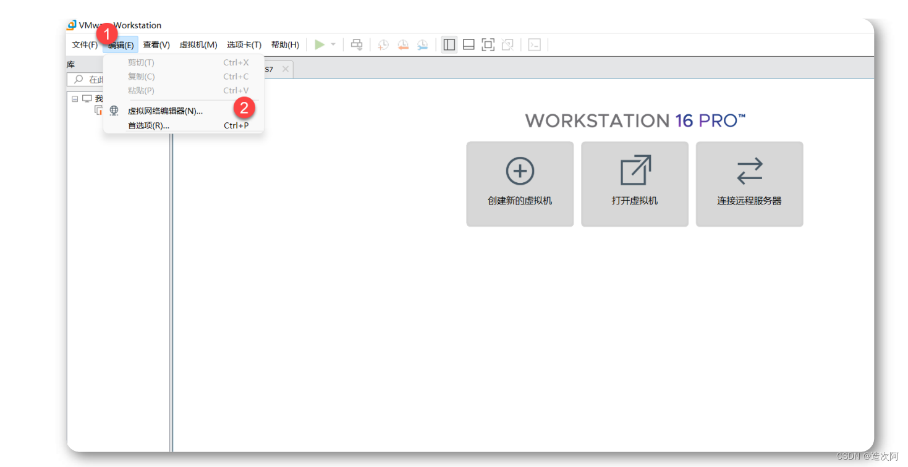908x467 pixels.
Task: Click the take snapshot clock icon
Action: (383, 44)
